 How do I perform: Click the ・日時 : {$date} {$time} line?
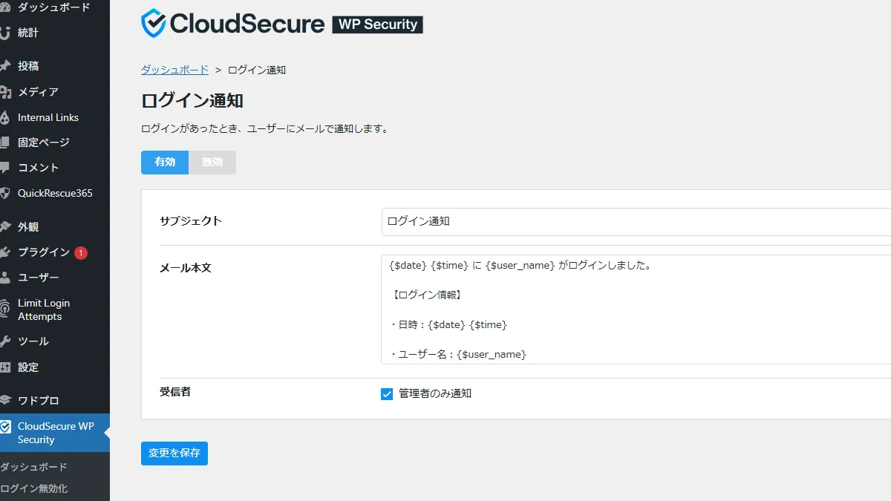448,325
